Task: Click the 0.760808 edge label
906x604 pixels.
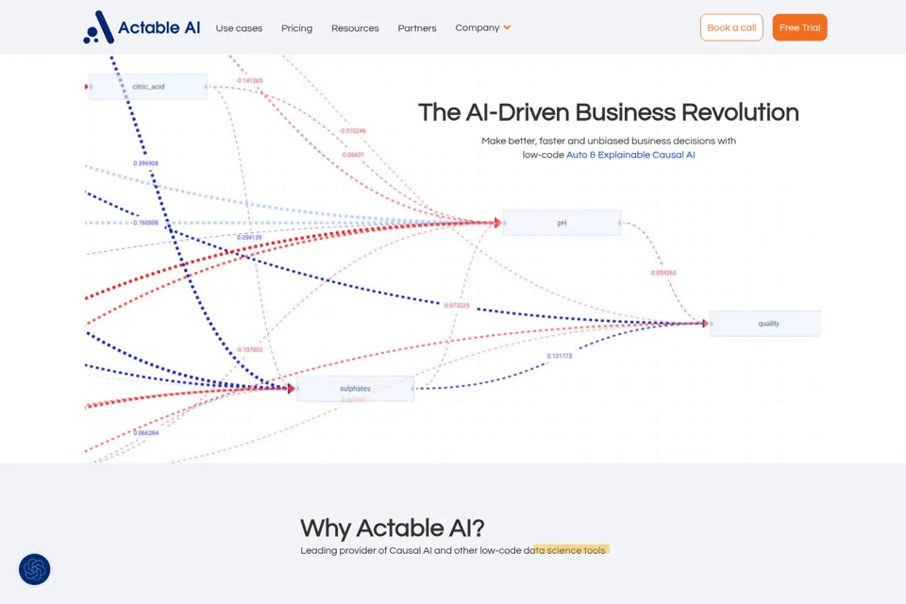Action: click(x=145, y=223)
